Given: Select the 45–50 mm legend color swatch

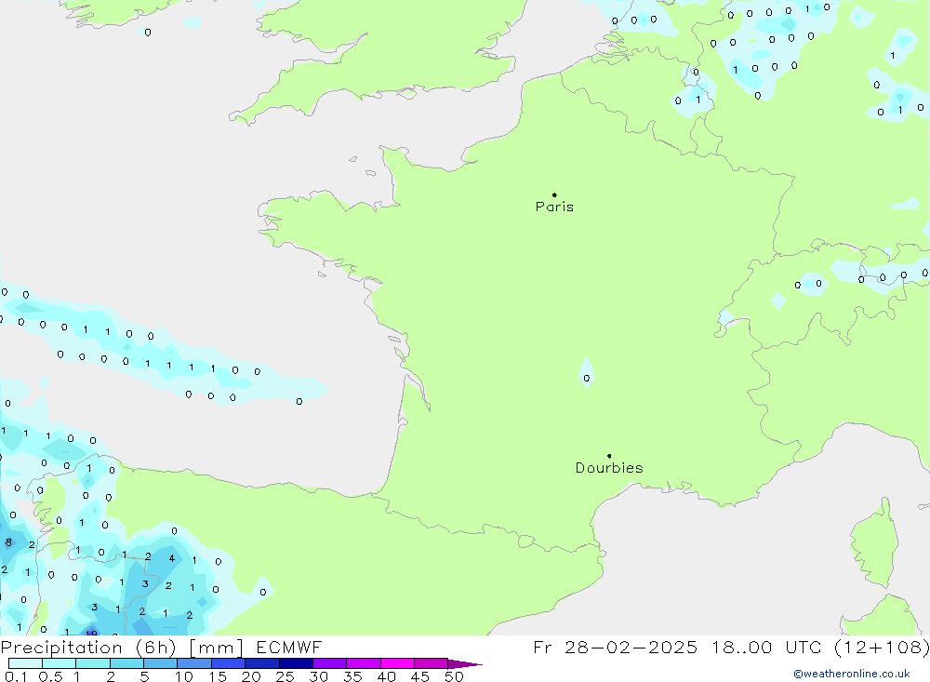Looking at the screenshot, I should pyautogui.click(x=432, y=663).
